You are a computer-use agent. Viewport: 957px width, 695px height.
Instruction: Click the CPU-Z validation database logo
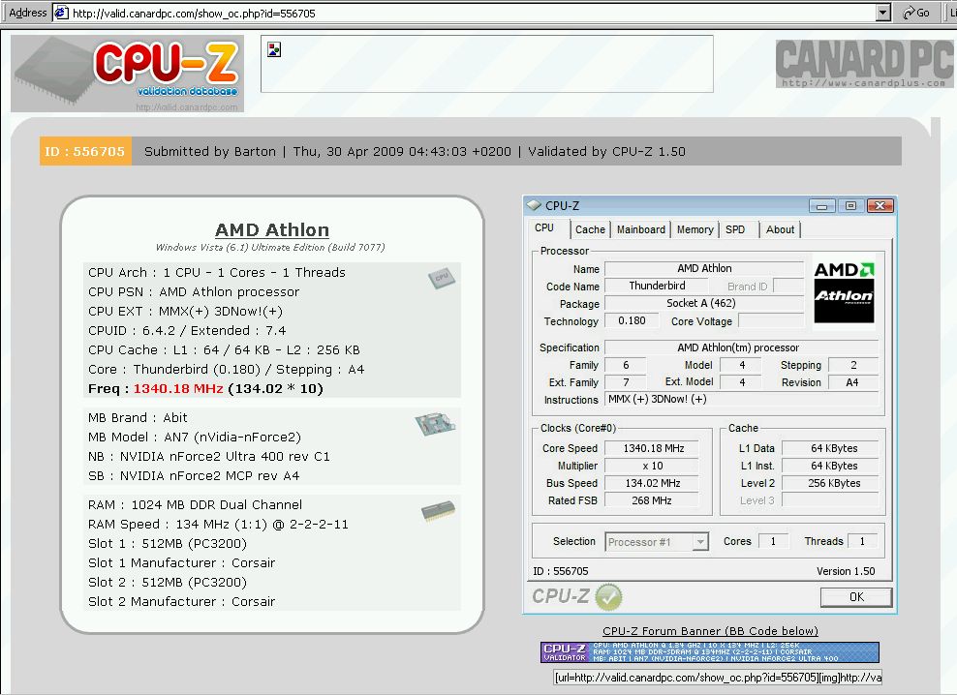127,74
